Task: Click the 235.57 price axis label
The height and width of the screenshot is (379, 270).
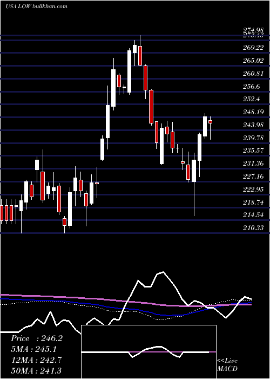Action: 253,151
